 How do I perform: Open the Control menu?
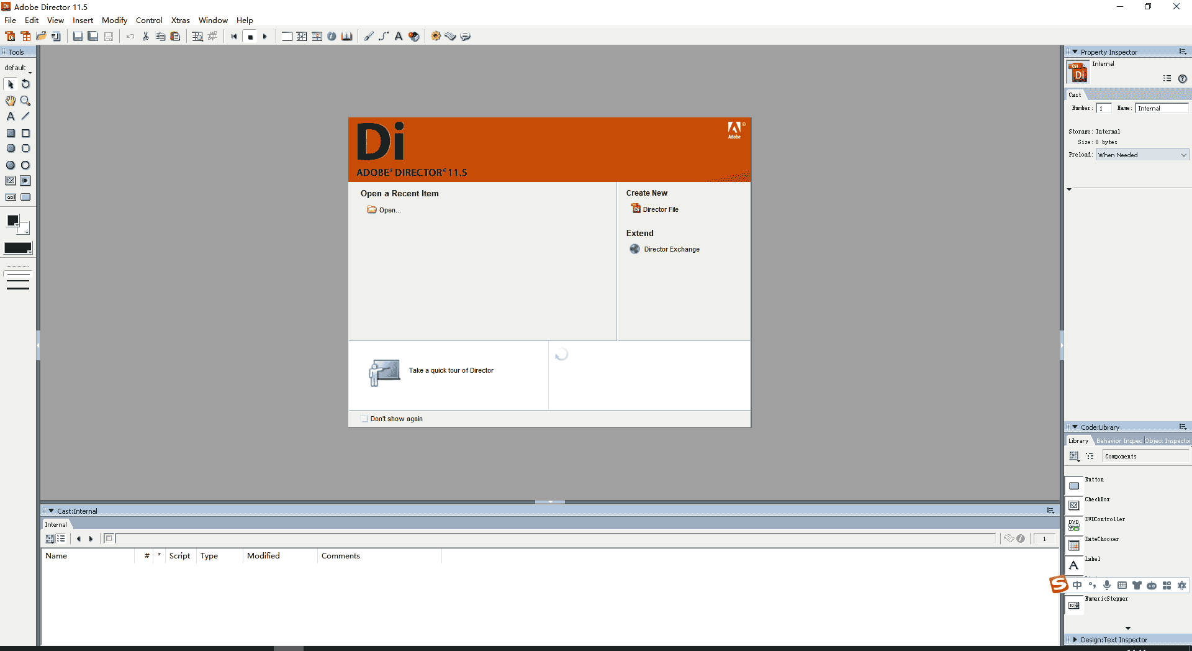click(x=149, y=20)
